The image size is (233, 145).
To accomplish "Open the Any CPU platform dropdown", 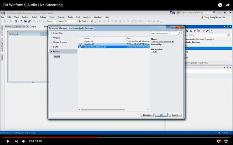I will click(68, 21).
